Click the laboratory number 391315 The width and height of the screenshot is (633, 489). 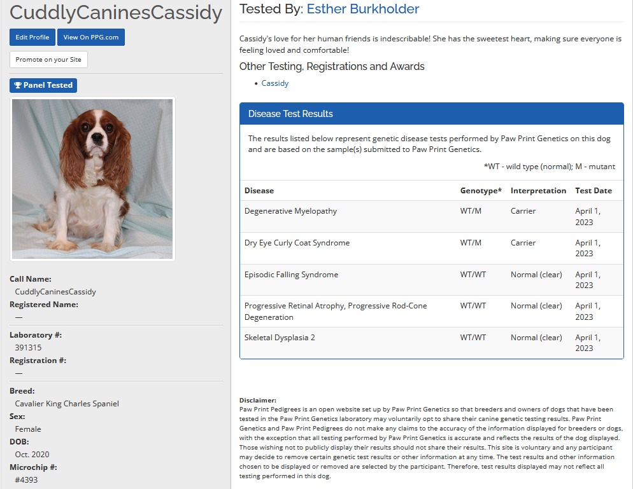(x=29, y=348)
